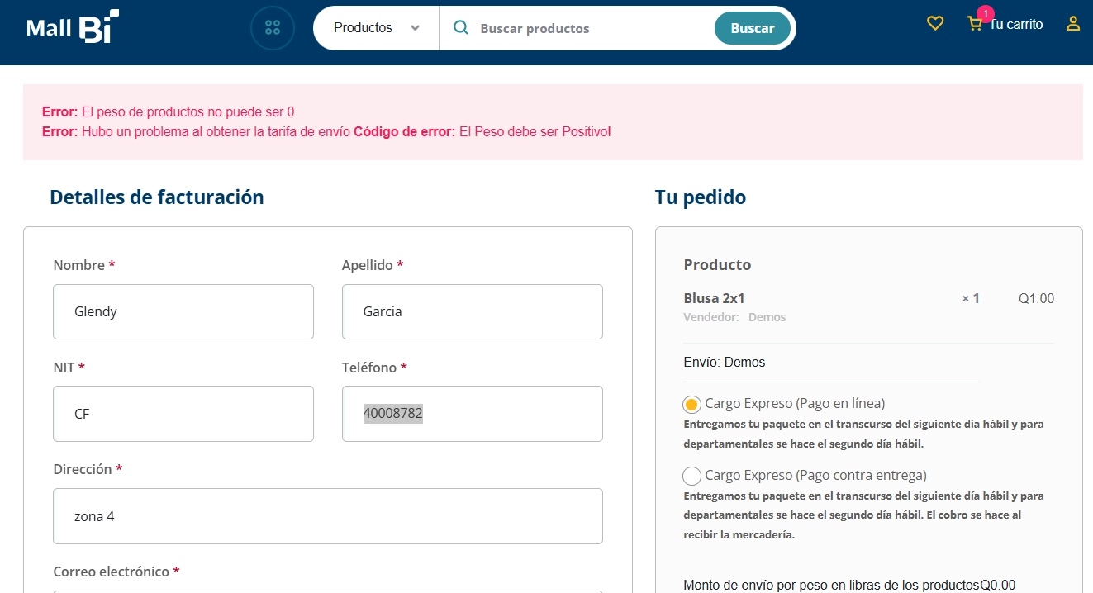This screenshot has height=593, width=1093.
Task: Click the Correo electrónico label
Action: pos(116,572)
